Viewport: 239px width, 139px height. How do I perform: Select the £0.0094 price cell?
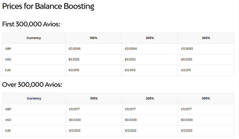point(150,49)
